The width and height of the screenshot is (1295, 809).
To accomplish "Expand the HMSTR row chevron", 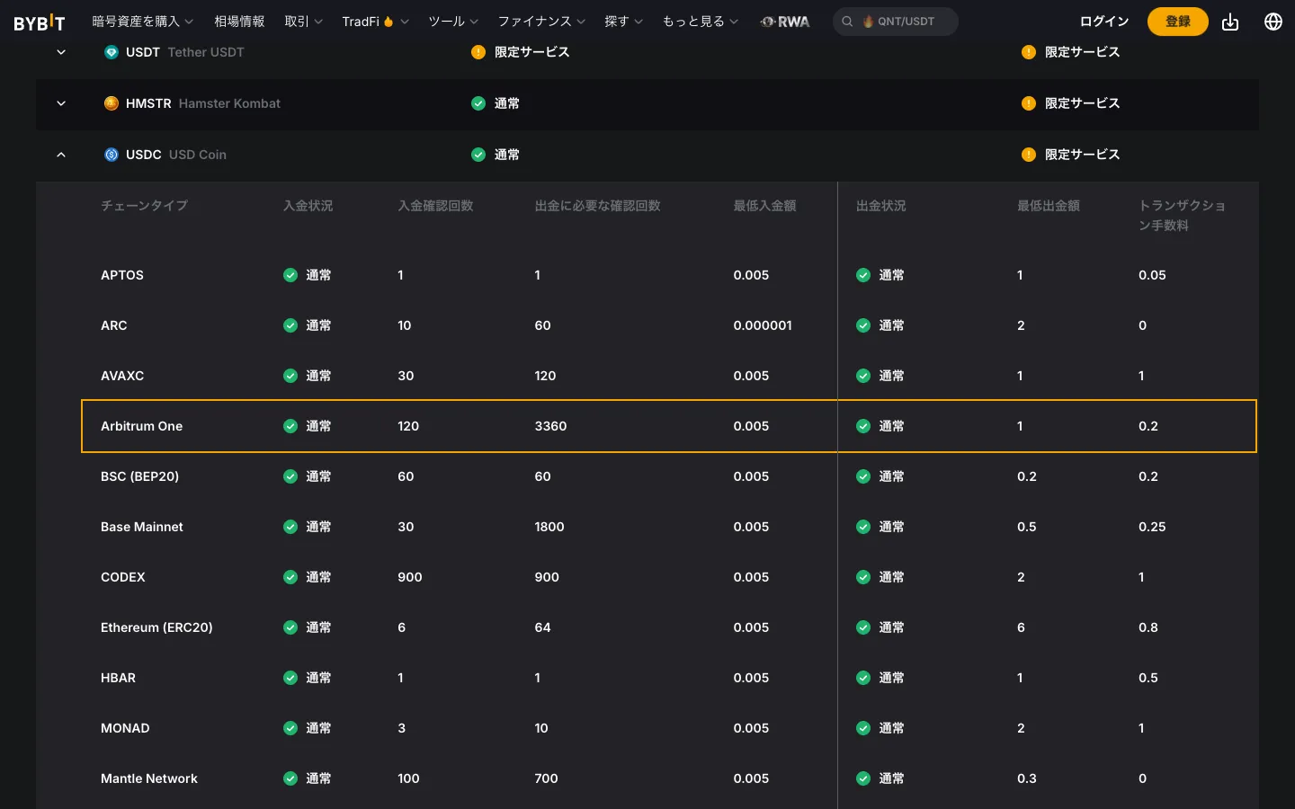I will [61, 103].
